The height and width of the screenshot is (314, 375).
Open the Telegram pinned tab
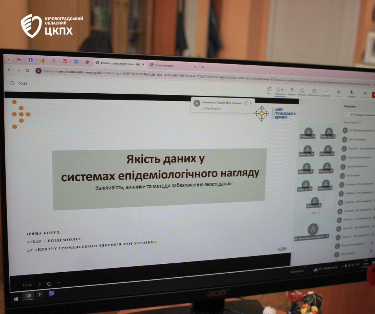pyautogui.click(x=76, y=62)
